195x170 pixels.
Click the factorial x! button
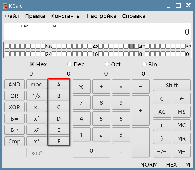click(x=36, y=107)
